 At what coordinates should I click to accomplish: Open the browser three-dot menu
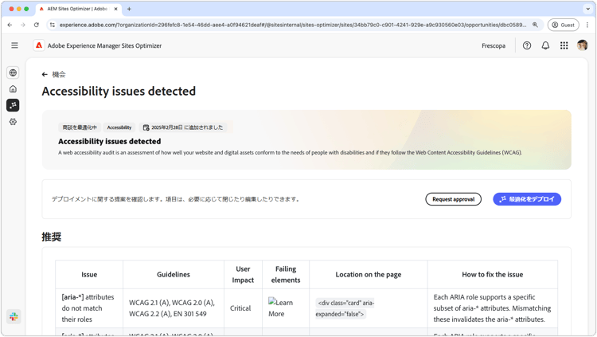point(587,25)
